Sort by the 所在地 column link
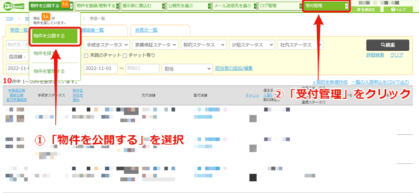Image resolution: width=419 pixels, height=193 pixels. 78,95
